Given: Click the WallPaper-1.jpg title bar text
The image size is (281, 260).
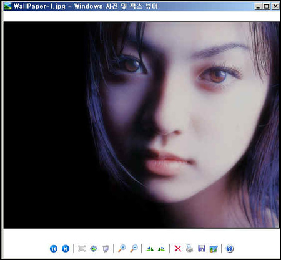Looking at the screenshot, I should pyautogui.click(x=39, y=6).
